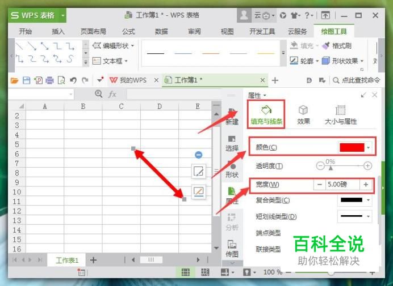This screenshot has width=393, height=286.
Task: Click the 点此查找命令 search box
Action: click(x=356, y=80)
